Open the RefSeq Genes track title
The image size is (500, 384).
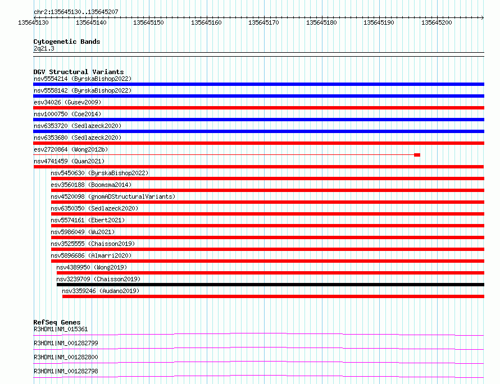click(x=57, y=322)
